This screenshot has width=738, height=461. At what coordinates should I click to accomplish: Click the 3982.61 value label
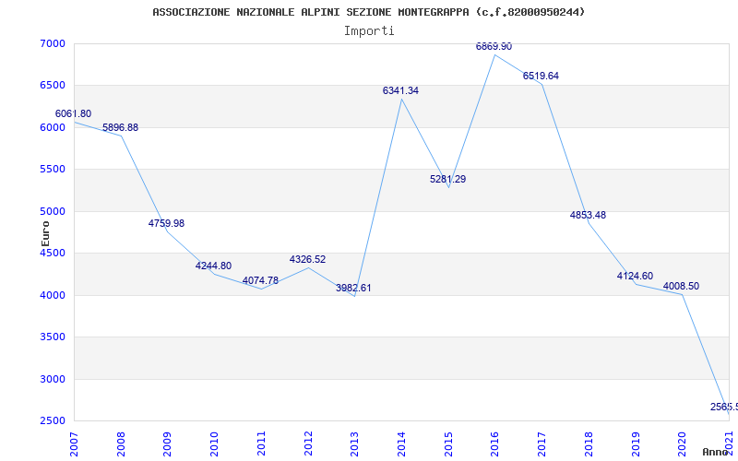pos(353,288)
